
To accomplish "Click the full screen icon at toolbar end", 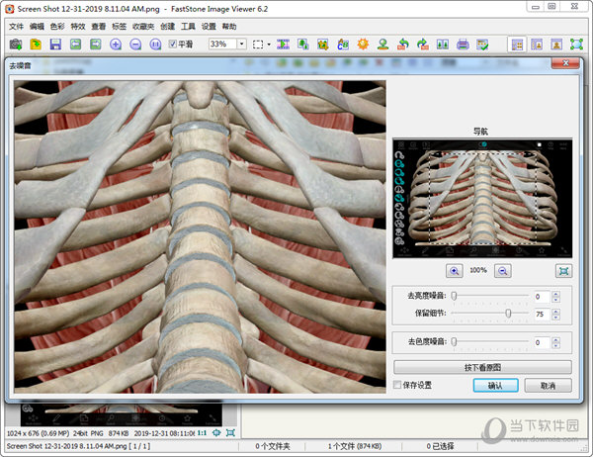I will pos(576,45).
